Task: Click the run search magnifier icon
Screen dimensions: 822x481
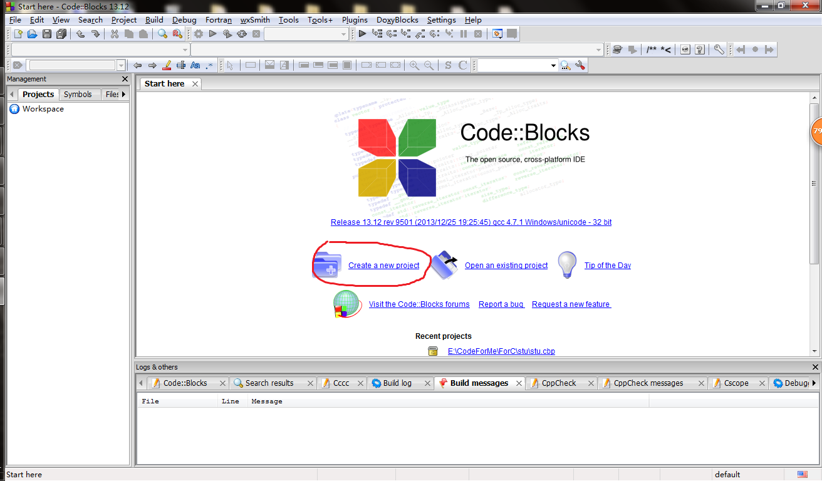Action: coord(565,65)
